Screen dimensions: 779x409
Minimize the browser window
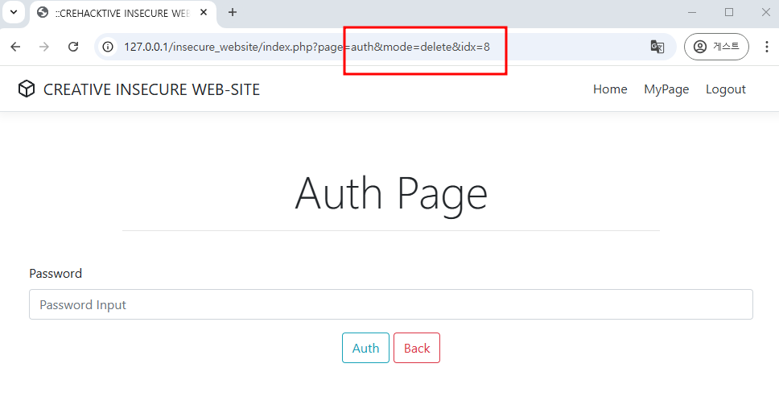692,12
